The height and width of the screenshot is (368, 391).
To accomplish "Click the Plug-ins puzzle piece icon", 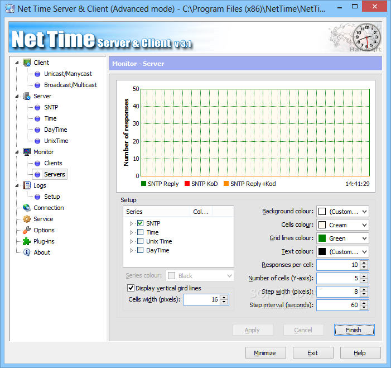I will pos(27,241).
